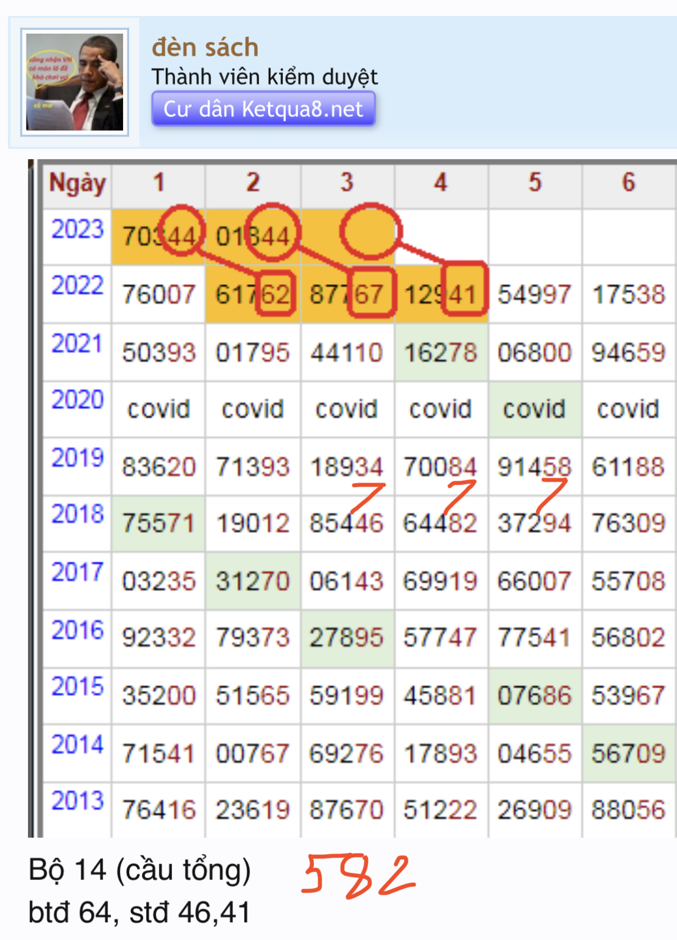Click the green covid cell in column 5
This screenshot has width=677, height=940.
tap(534, 409)
